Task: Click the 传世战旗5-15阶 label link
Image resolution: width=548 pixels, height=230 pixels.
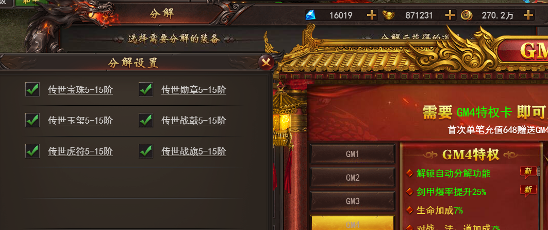Action: (x=194, y=151)
